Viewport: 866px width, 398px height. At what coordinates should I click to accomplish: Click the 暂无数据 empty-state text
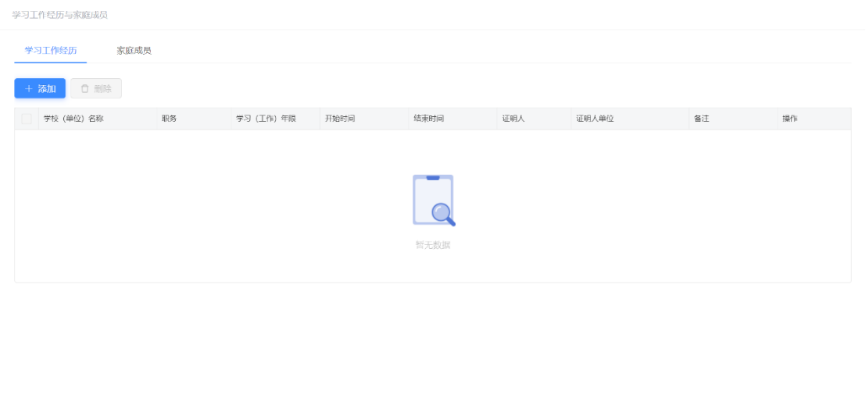pos(433,245)
